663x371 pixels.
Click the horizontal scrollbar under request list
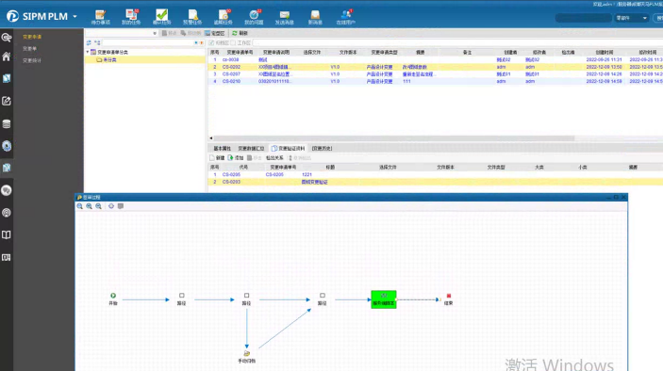(x=393, y=138)
